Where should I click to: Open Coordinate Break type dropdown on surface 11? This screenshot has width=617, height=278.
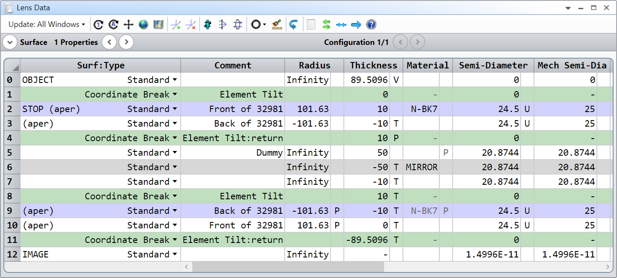(175, 240)
